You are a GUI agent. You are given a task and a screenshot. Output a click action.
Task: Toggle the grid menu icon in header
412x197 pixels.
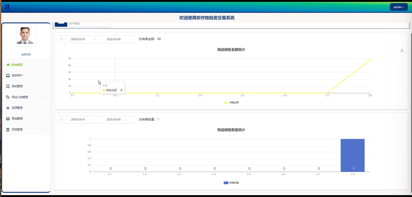pos(7,6)
